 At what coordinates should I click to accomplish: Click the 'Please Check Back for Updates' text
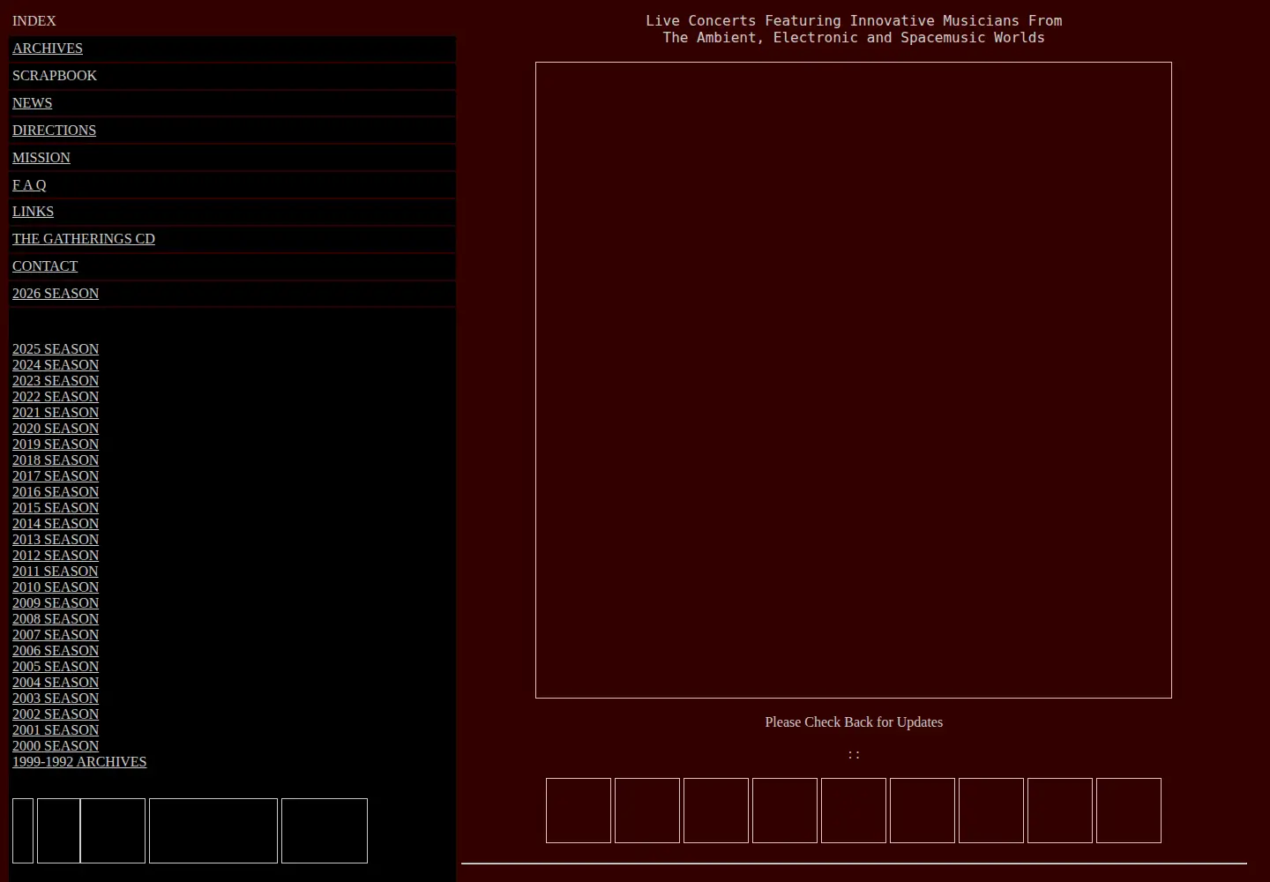pyautogui.click(x=854, y=722)
